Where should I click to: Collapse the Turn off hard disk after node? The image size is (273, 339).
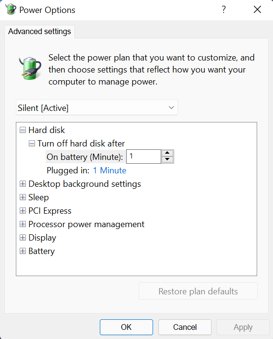[x=32, y=144]
